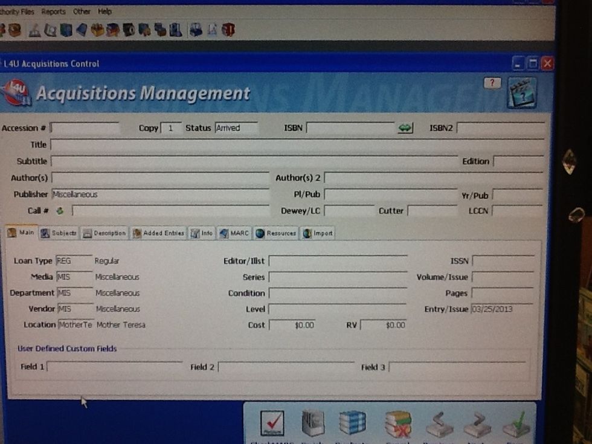Open the Location field showing MotherTe
This screenshot has width=592, height=444.
click(x=76, y=324)
